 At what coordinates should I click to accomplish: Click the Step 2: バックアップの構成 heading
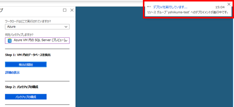[x=21, y=87]
